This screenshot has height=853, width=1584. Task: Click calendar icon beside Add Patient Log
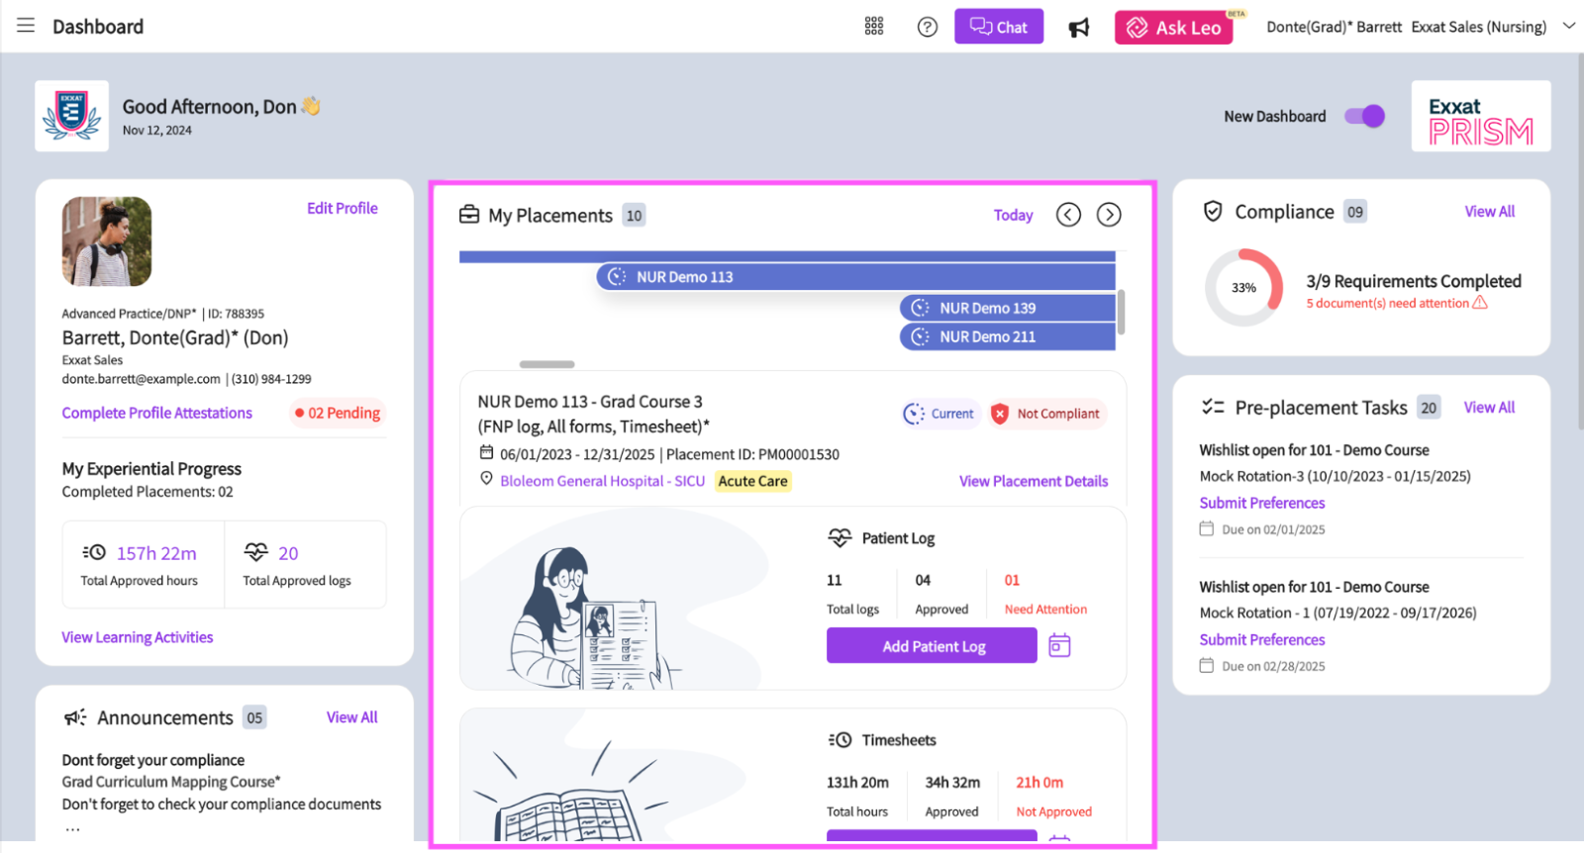(x=1059, y=646)
